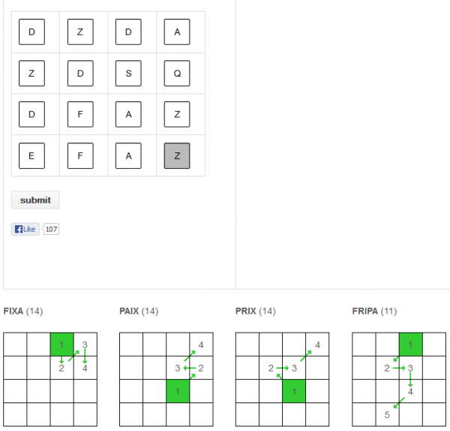Click the FRIPA word heading
This screenshot has width=450, height=431.
366,311
